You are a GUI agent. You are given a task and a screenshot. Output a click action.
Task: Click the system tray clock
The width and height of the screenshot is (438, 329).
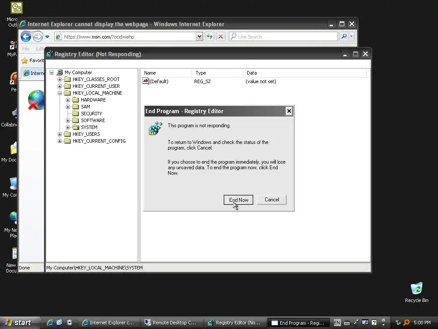(422, 323)
